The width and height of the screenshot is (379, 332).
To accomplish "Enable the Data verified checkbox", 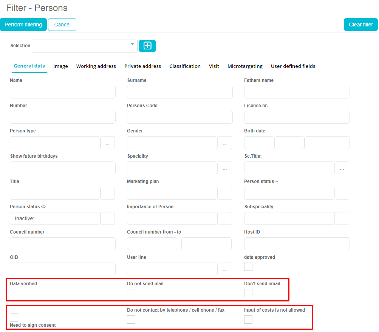I will [14, 293].
